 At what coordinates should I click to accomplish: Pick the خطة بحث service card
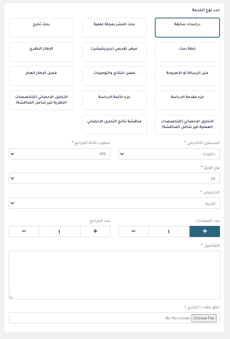click(187, 52)
